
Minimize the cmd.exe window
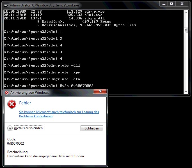pos(164,4)
